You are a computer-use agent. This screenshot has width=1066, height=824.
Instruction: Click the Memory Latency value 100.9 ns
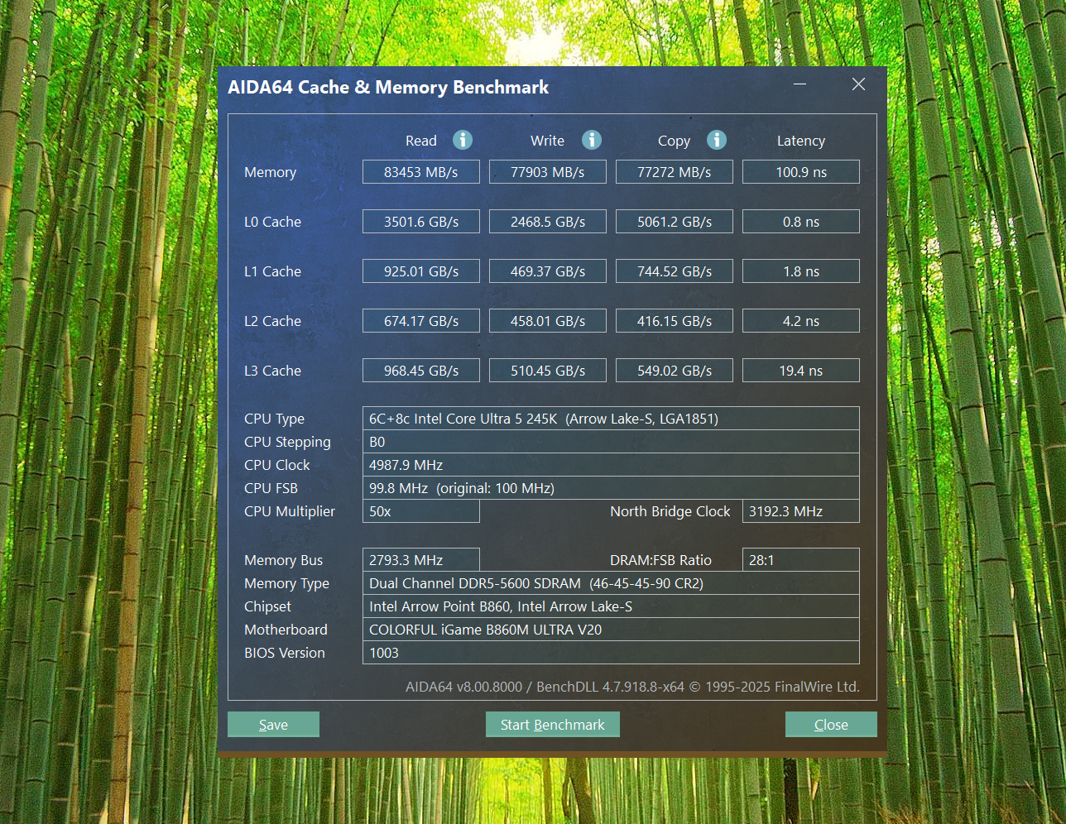801,172
